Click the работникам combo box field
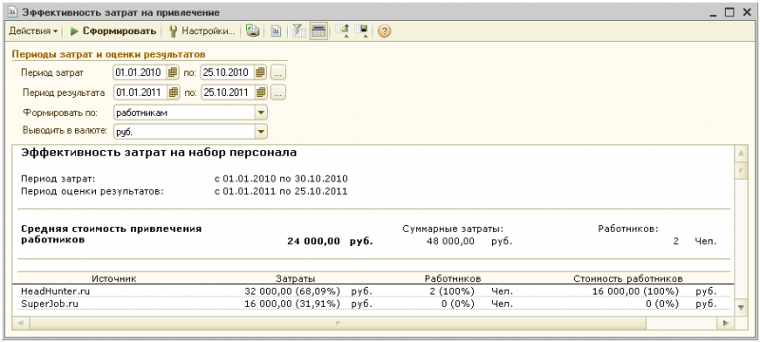This screenshot has height=342, width=760. point(184,112)
